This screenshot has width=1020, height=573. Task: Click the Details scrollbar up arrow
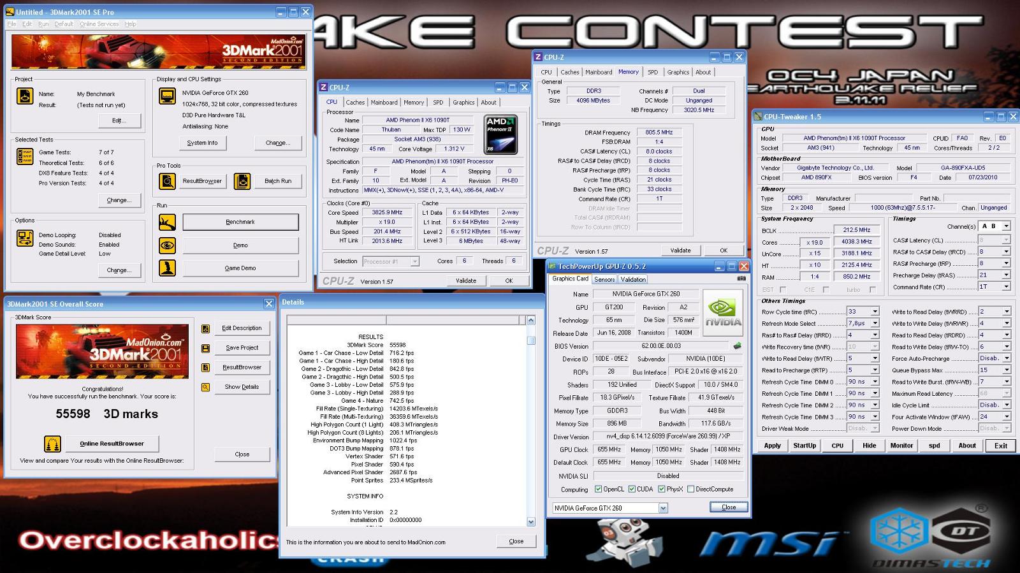coord(531,320)
